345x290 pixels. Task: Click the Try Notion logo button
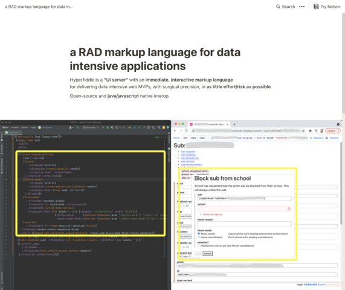[x=326, y=7]
